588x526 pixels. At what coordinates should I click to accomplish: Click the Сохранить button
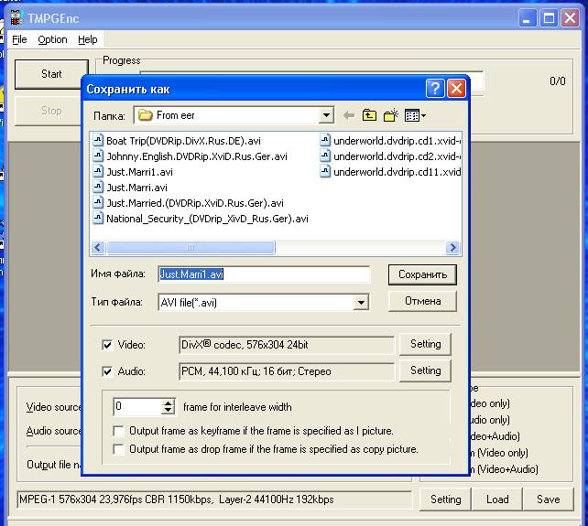422,274
